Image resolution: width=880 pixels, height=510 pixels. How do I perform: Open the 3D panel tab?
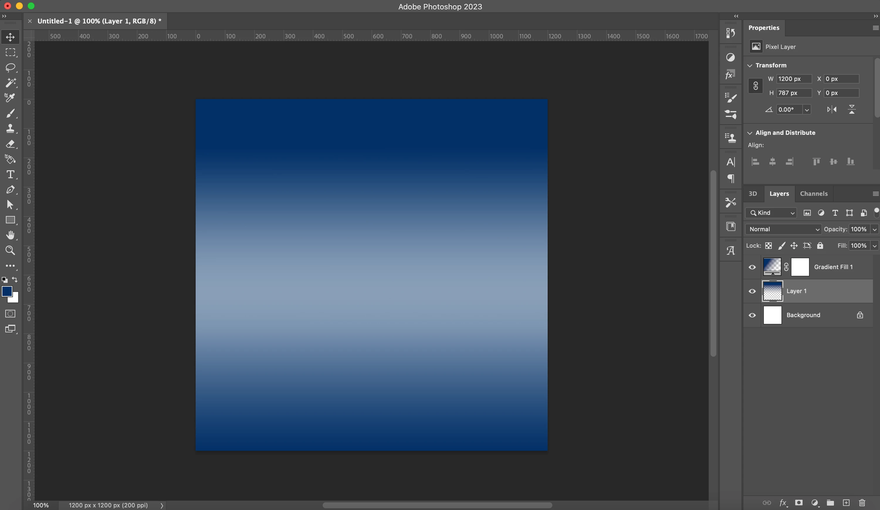[752, 194]
